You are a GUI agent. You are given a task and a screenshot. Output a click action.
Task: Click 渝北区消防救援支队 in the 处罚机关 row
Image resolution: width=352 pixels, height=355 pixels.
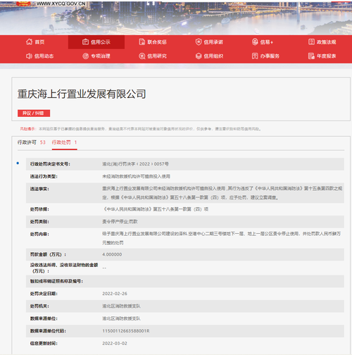click(121, 306)
